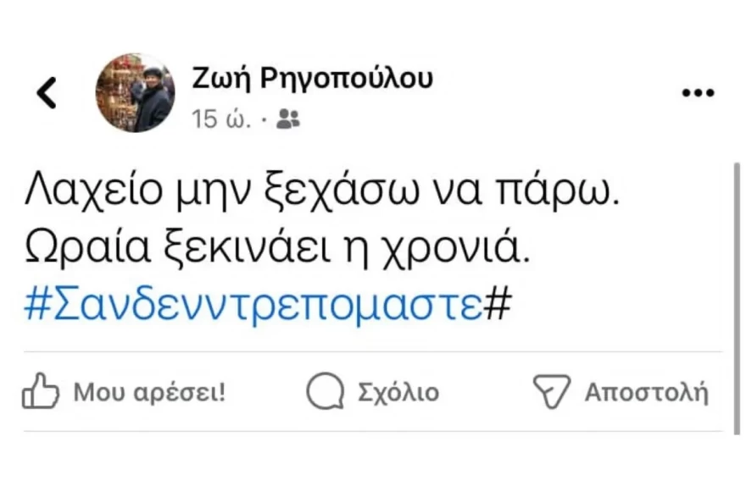Click the speech-bubble Comment icon
The image size is (746, 497).
(x=326, y=390)
